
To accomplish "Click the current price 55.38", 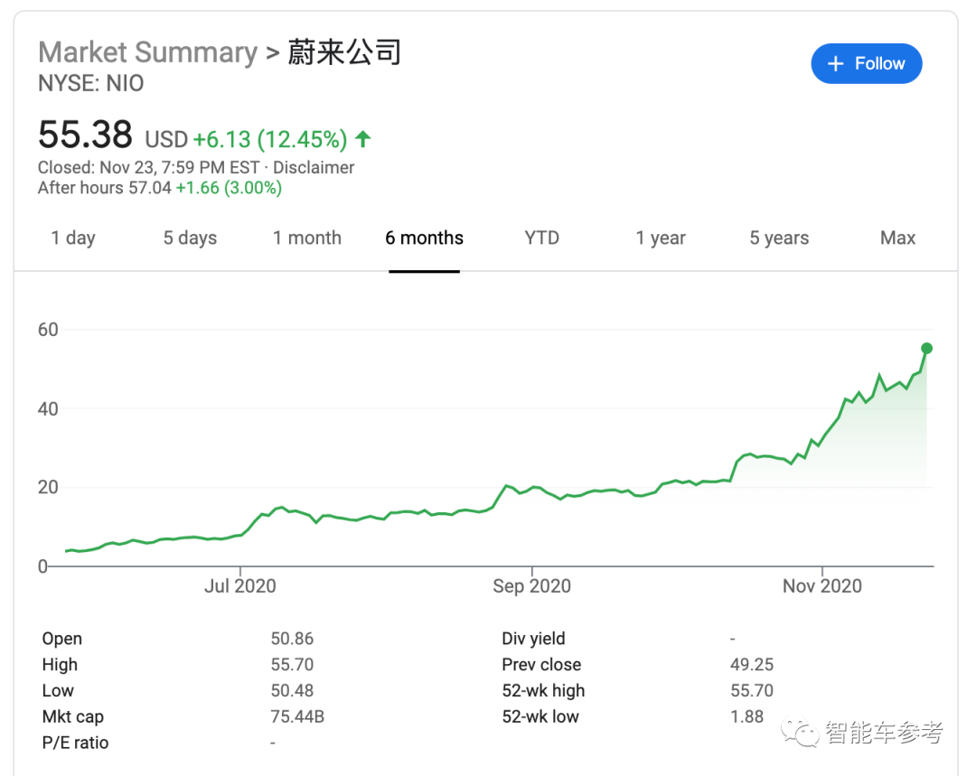I will coord(85,135).
